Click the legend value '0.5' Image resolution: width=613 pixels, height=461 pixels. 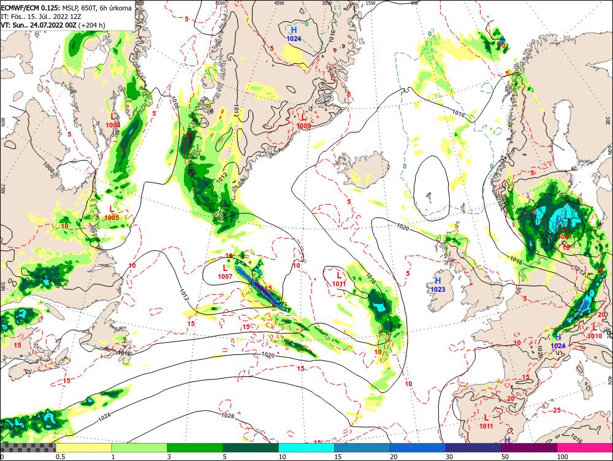point(60,457)
